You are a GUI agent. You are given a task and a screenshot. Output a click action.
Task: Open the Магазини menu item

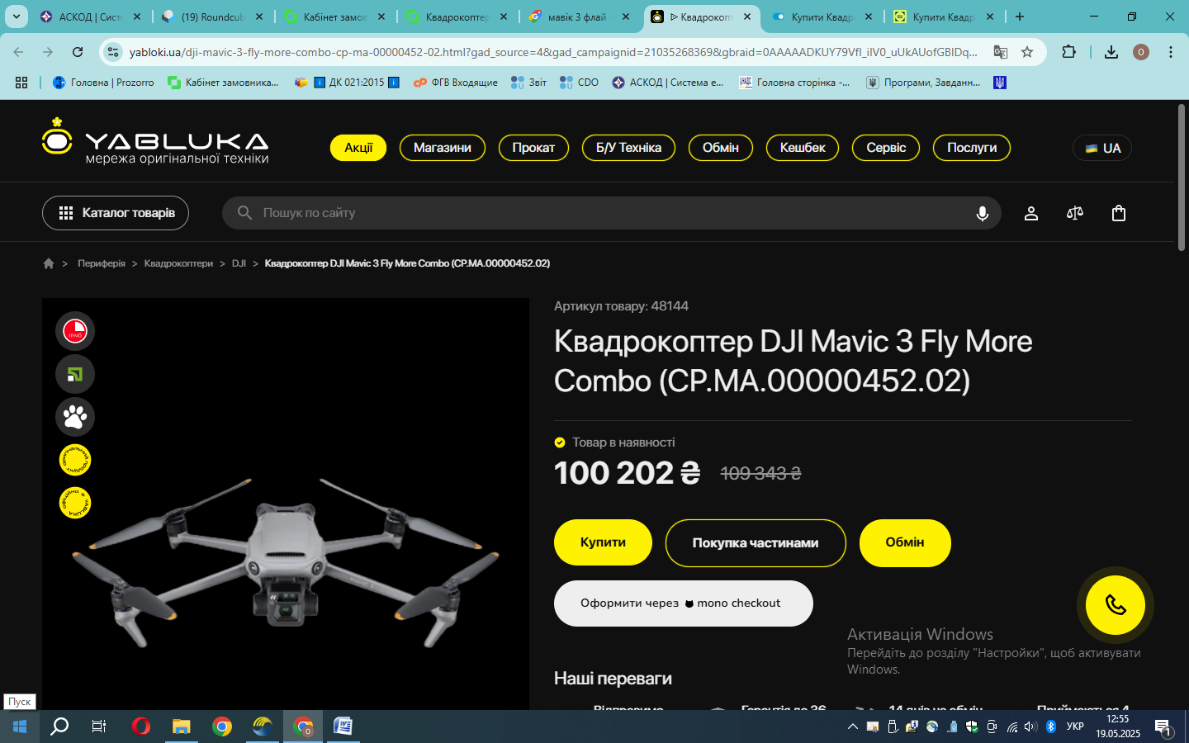(x=443, y=148)
